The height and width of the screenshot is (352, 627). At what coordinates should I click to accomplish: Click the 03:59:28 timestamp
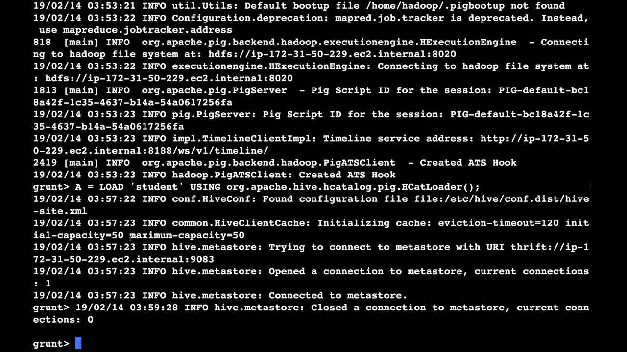[154, 308]
